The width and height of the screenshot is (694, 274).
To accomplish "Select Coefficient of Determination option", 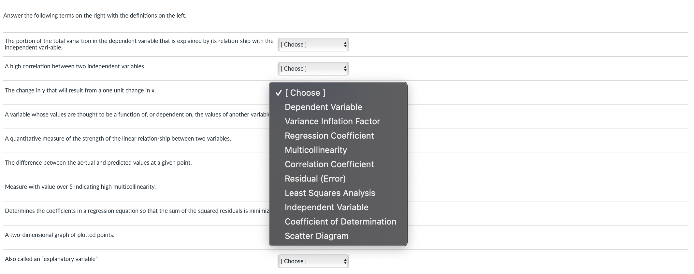I will pyautogui.click(x=340, y=222).
